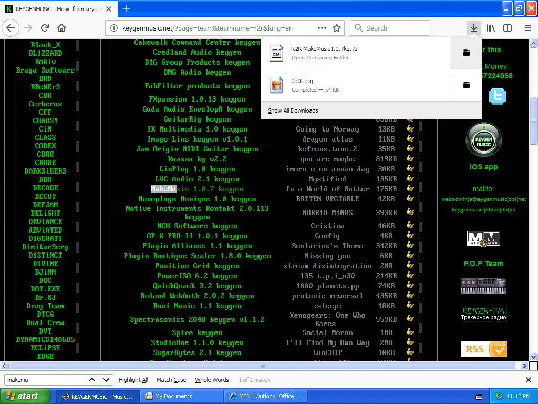
Task: Open Spectrasonics 2048 keygen v1.1.2 link
Action: point(197,319)
